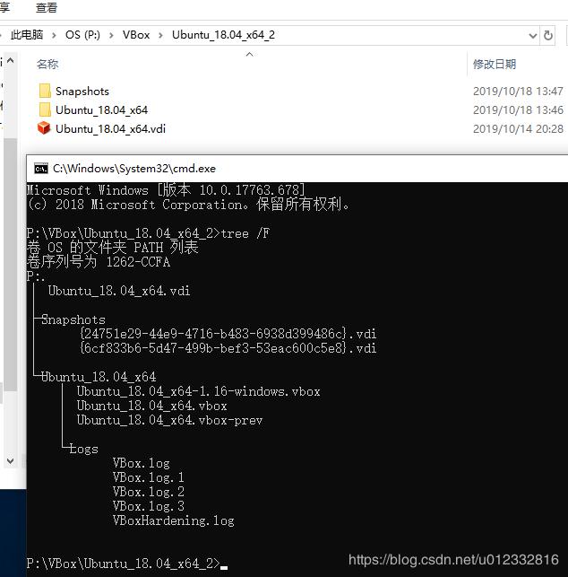Click the navigation pane scrollbar thumb
The height and width of the screenshot is (577, 568).
[x=11, y=265]
